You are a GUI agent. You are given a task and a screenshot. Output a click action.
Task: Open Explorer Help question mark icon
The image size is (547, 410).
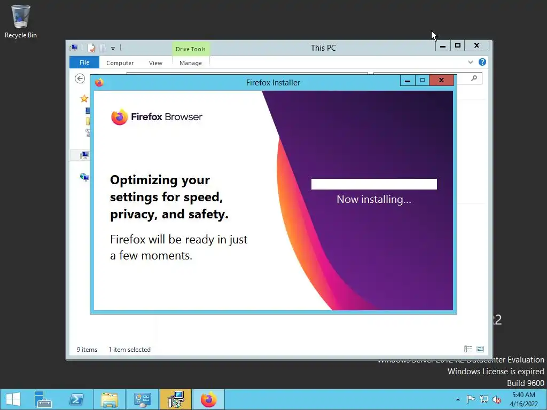click(482, 62)
